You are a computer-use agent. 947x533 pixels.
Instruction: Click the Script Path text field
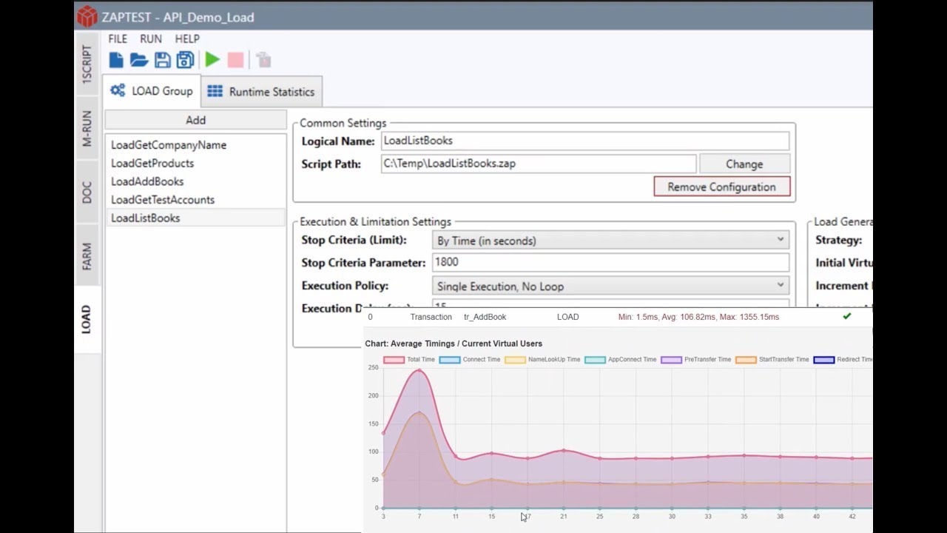pos(539,164)
